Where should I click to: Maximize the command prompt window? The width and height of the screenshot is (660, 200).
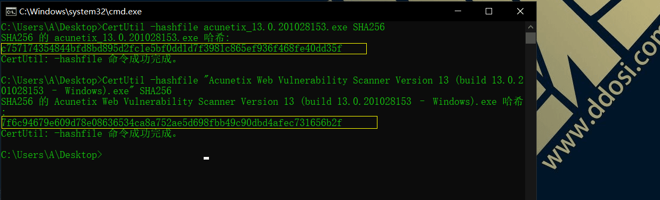click(489, 11)
